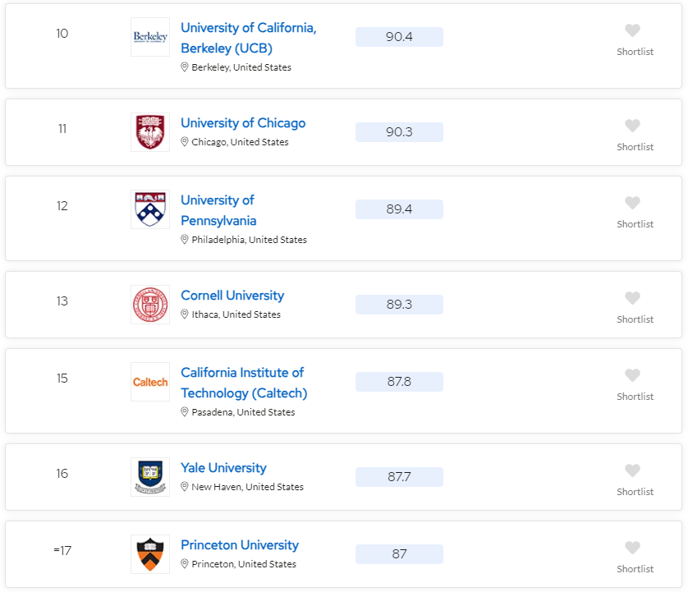The width and height of the screenshot is (688, 592).
Task: Open the University of Pennsylvania page link
Action: [217, 209]
